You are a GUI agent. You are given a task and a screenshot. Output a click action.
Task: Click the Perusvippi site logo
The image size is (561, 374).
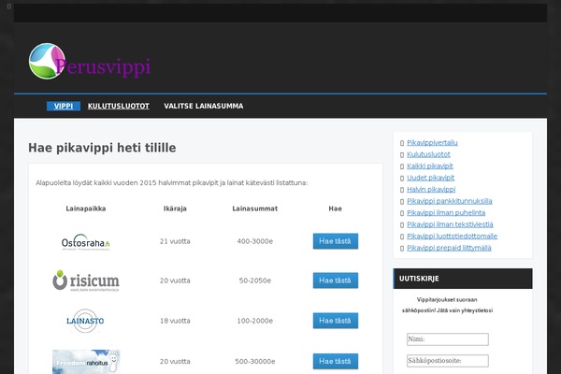90,62
